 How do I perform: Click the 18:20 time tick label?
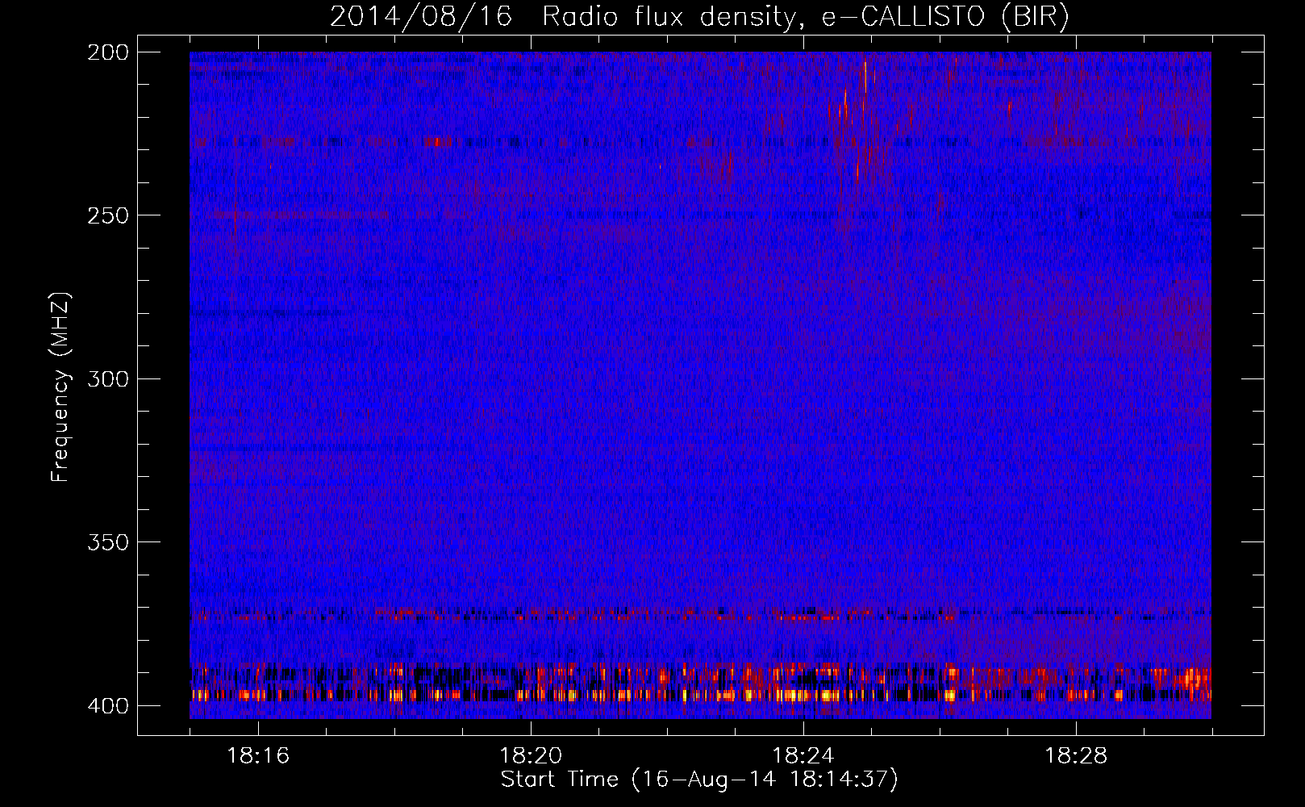[531, 755]
